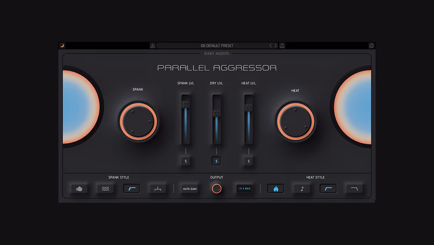Screen dimensions: 434x245
Task: Click the save preset download icon
Action: coord(153,46)
